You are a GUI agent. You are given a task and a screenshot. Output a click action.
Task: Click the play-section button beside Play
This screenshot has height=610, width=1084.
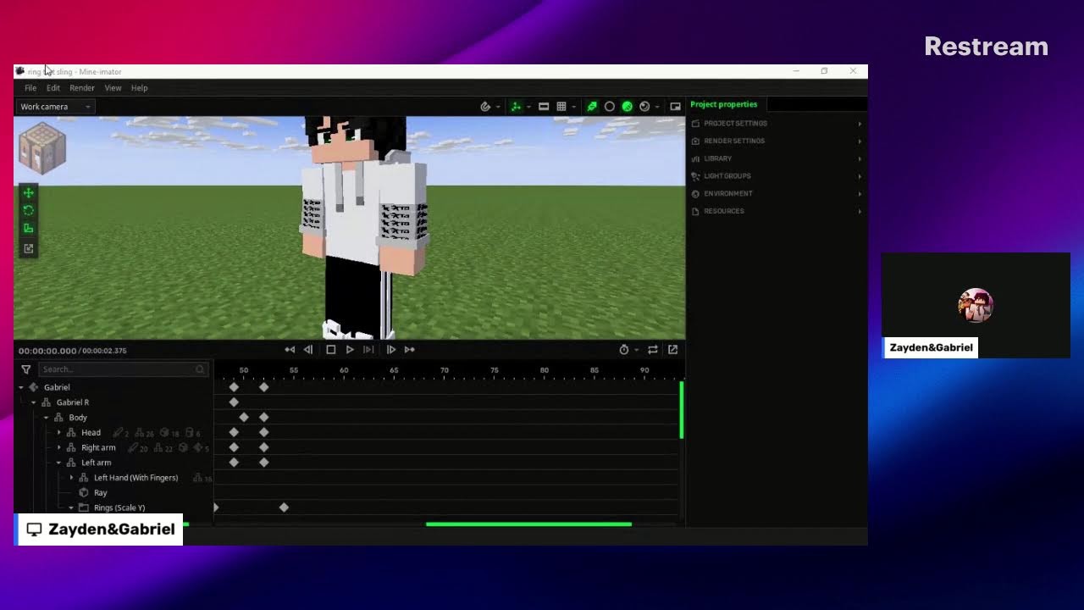point(368,350)
